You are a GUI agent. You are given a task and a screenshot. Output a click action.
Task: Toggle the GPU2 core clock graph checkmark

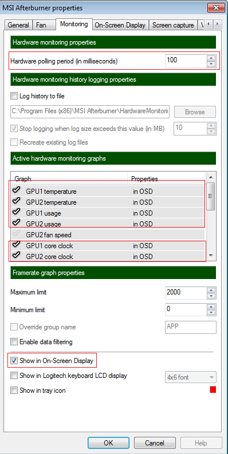(x=17, y=256)
